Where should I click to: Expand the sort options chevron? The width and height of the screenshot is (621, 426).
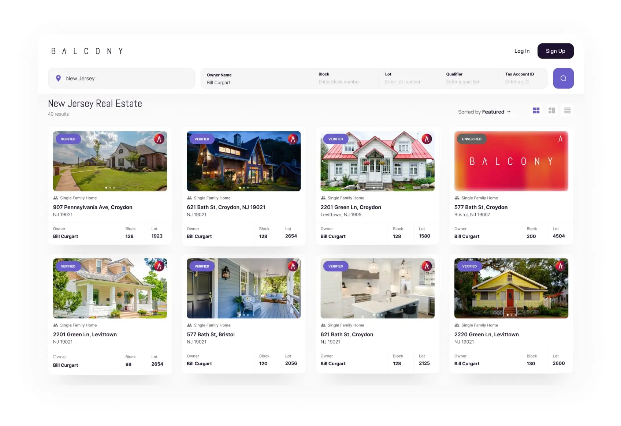tap(509, 112)
